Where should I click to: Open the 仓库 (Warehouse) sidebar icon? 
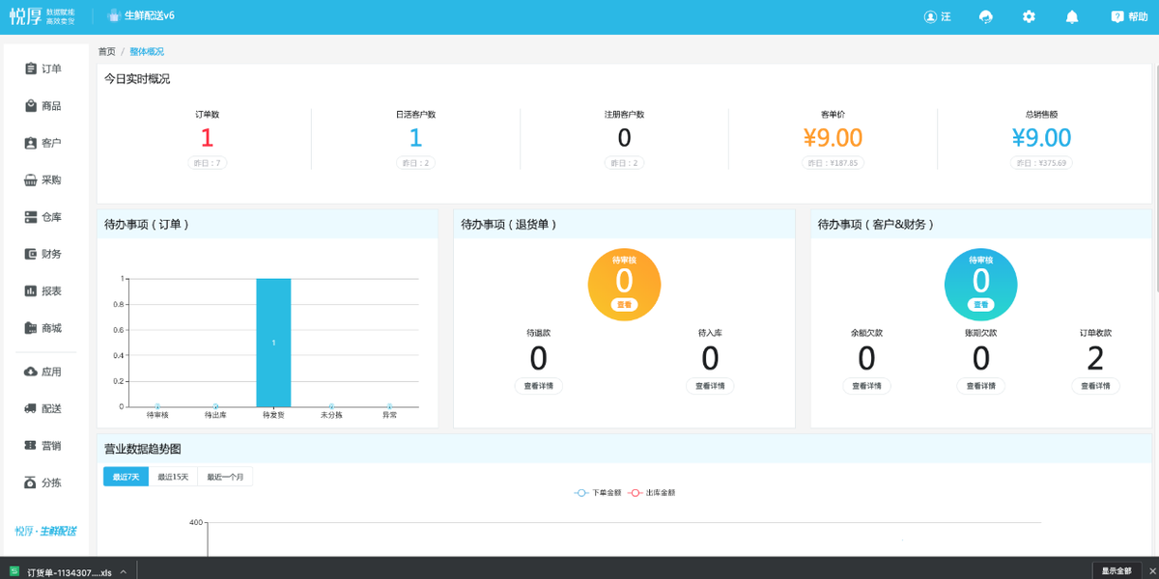(x=31, y=217)
